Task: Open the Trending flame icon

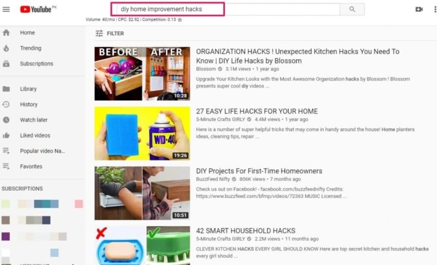Action: [6, 48]
